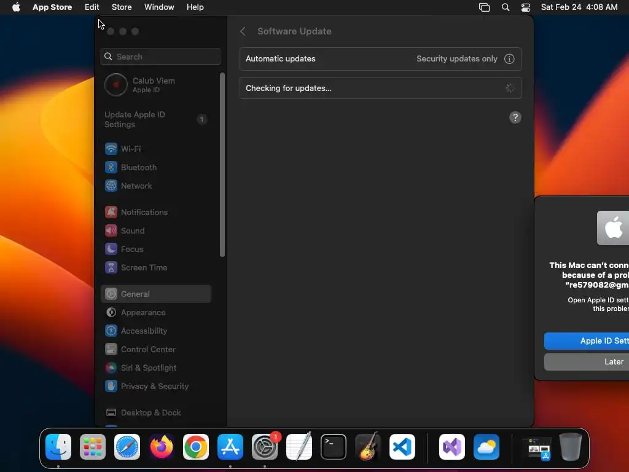Open System Settings from the Dock
This screenshot has width=629, height=472.
(x=265, y=447)
